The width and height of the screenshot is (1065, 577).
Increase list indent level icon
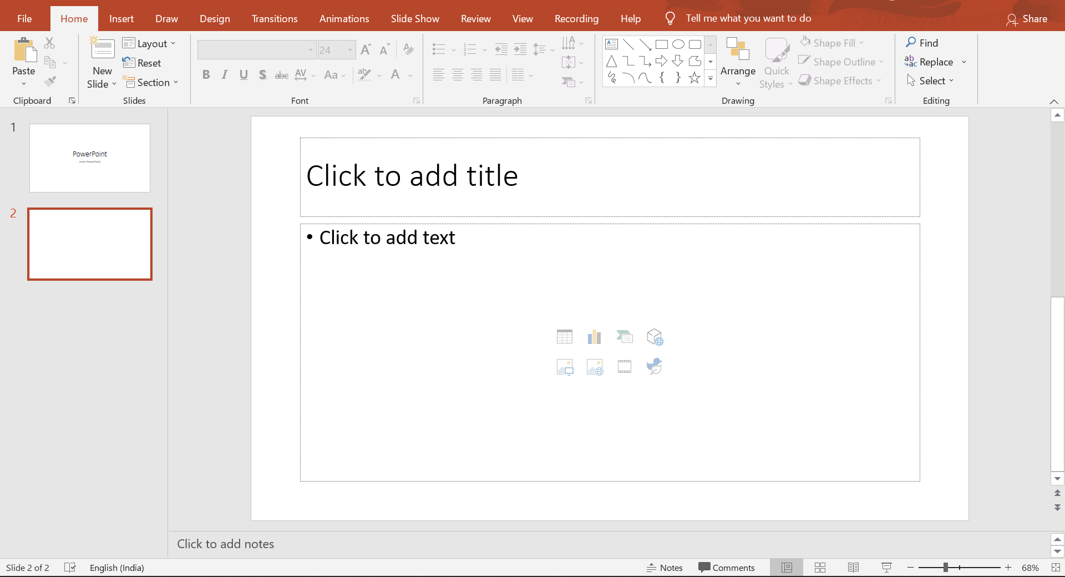tap(520, 49)
